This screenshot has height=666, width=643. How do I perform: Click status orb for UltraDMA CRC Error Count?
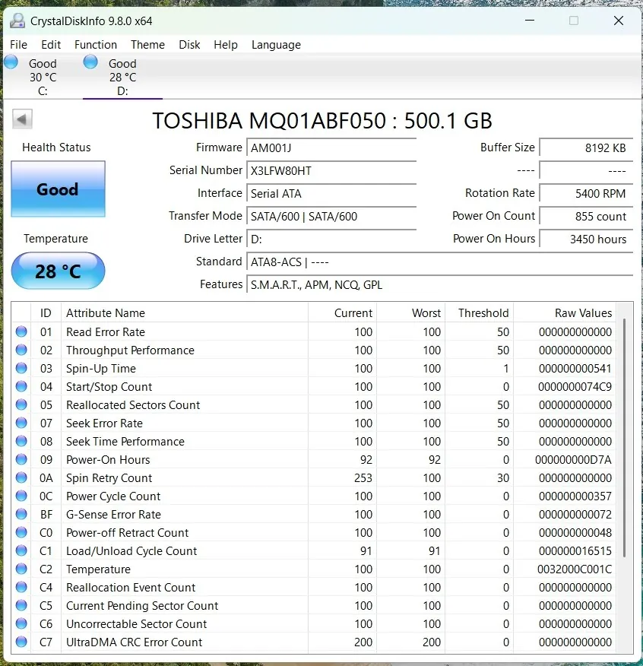tap(21, 642)
